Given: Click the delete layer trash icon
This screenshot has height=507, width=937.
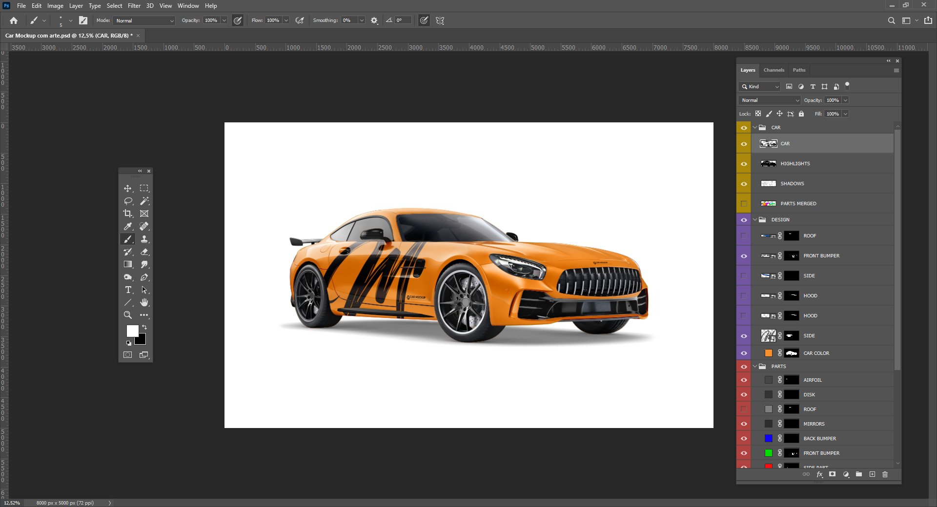Looking at the screenshot, I should tap(885, 474).
